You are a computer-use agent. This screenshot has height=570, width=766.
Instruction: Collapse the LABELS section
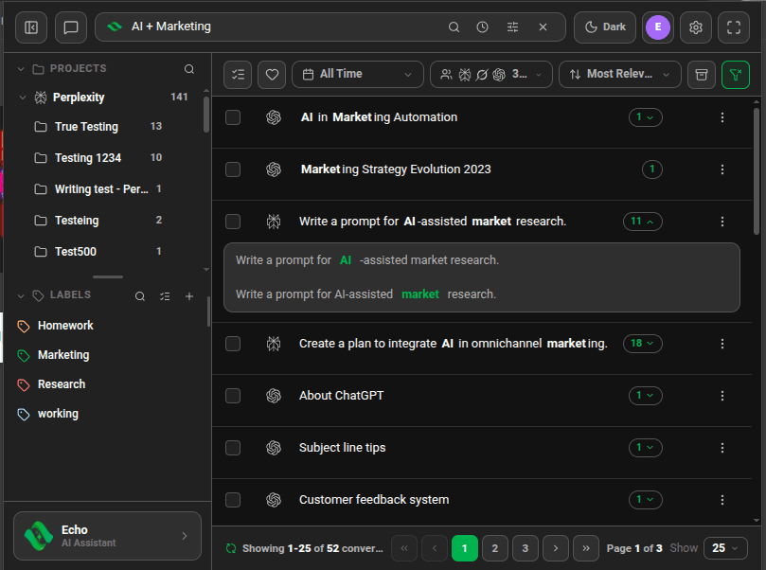tap(21, 295)
